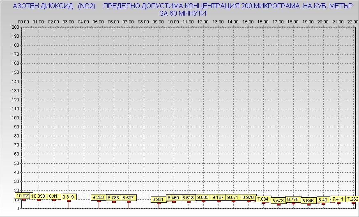Click the 100 tick on the y-axis
The image size is (359, 217).
(16, 118)
